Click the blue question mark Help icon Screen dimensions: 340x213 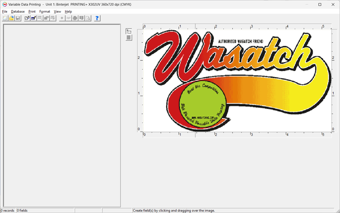click(x=97, y=18)
